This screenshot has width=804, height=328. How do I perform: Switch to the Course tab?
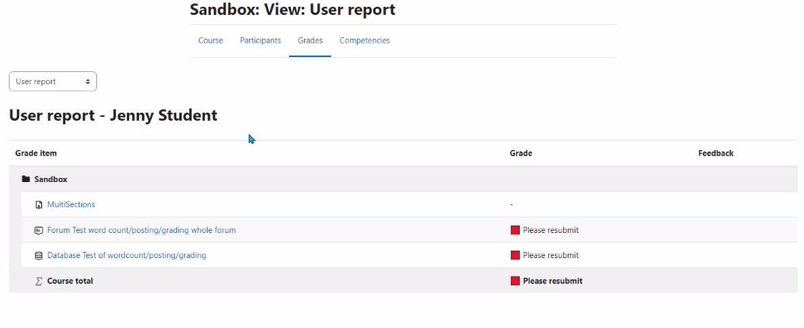coord(211,41)
